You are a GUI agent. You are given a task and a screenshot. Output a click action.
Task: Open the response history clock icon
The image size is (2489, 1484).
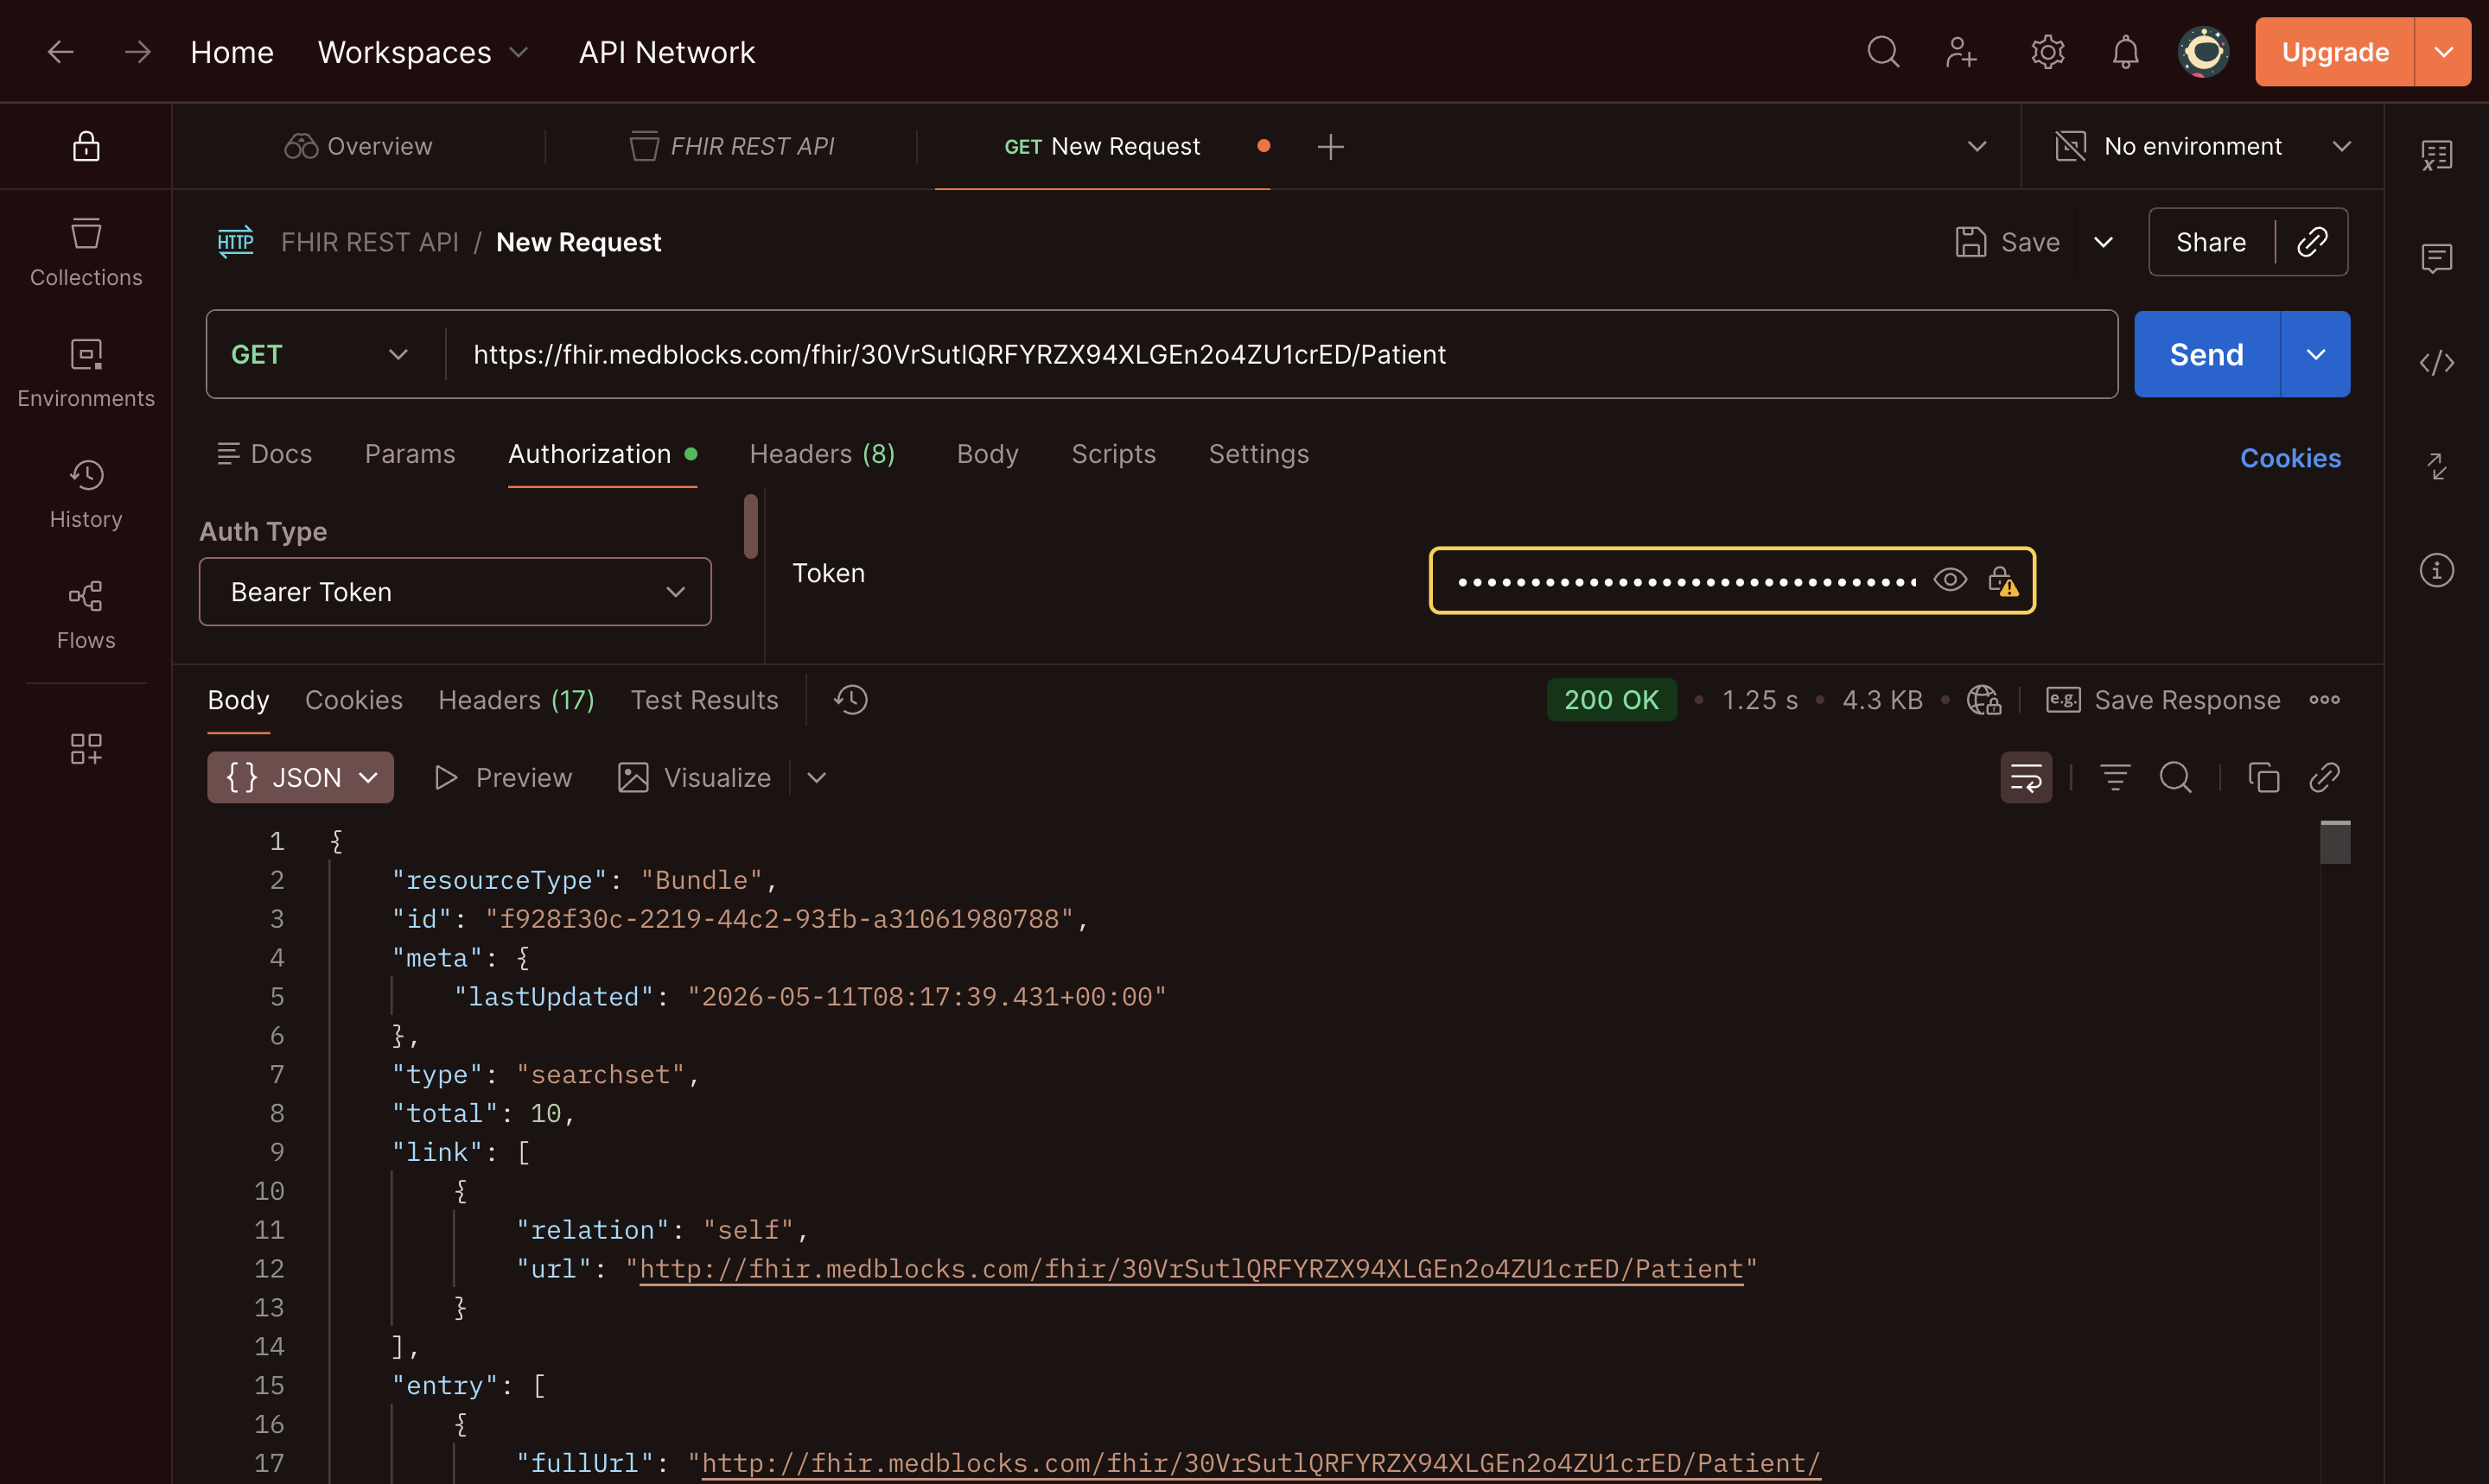pos(850,699)
